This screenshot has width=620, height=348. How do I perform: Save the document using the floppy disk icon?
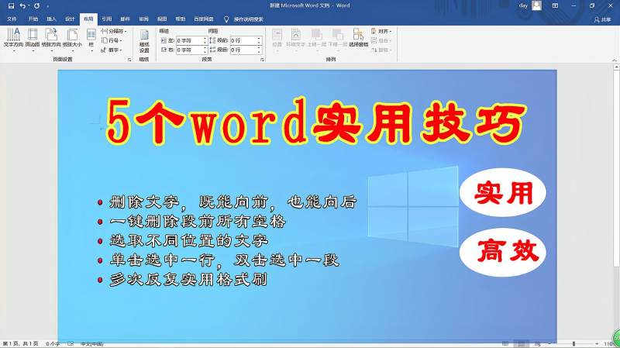(11, 6)
